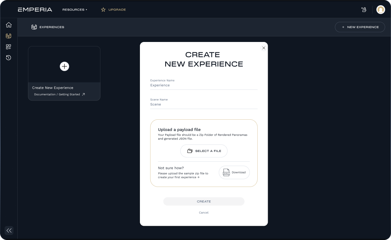Image resolution: width=391 pixels, height=240 pixels.
Task: Click the user profile avatar
Action: tap(381, 10)
